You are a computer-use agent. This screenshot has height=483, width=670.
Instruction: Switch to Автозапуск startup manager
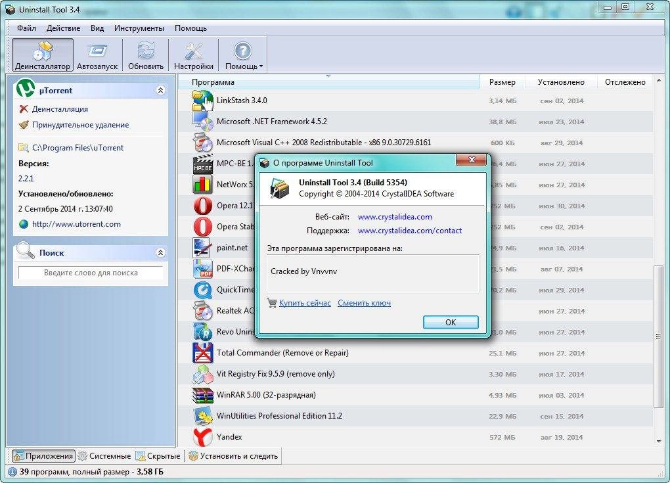point(97,55)
